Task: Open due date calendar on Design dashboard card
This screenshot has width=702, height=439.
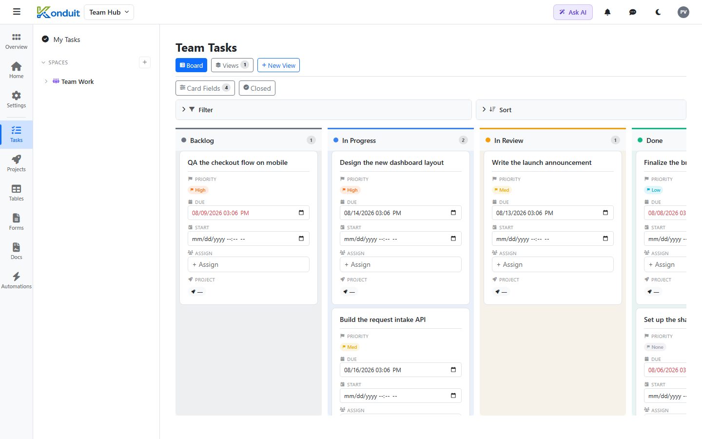Action: click(x=453, y=213)
